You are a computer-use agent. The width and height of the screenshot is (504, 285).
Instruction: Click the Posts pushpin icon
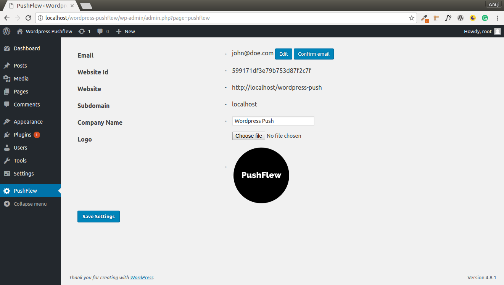tap(7, 66)
